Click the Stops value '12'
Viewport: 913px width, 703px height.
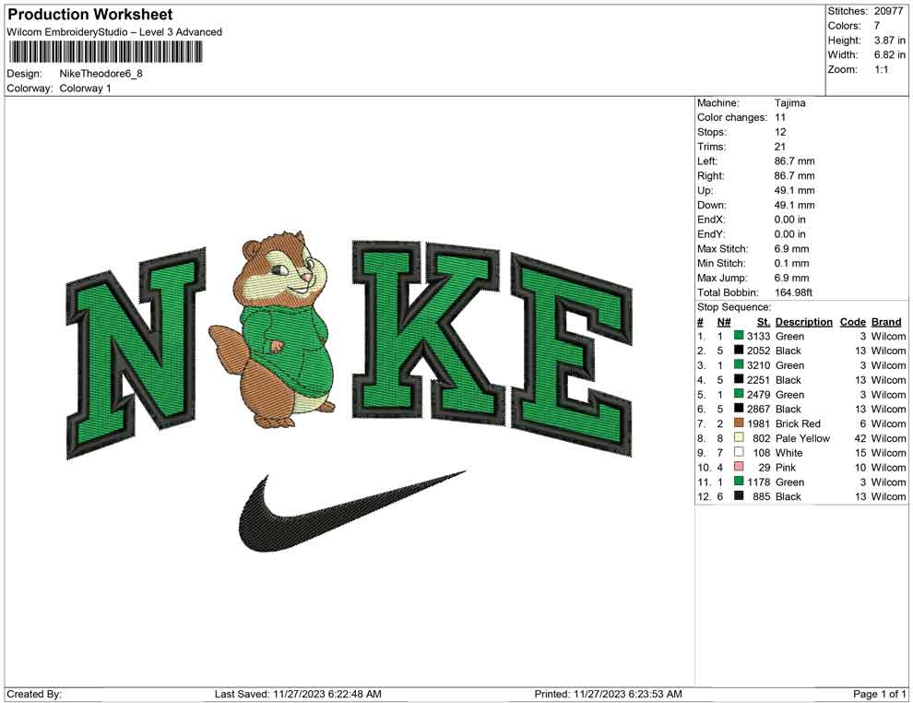click(780, 132)
